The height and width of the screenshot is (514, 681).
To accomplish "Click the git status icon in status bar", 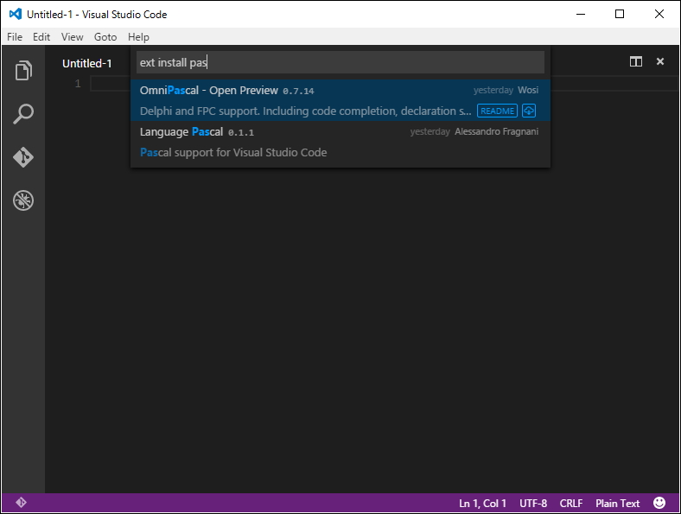I will (x=21, y=503).
